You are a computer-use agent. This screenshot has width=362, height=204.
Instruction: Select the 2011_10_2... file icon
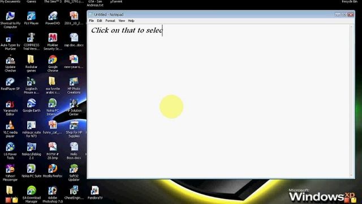[74, 16]
